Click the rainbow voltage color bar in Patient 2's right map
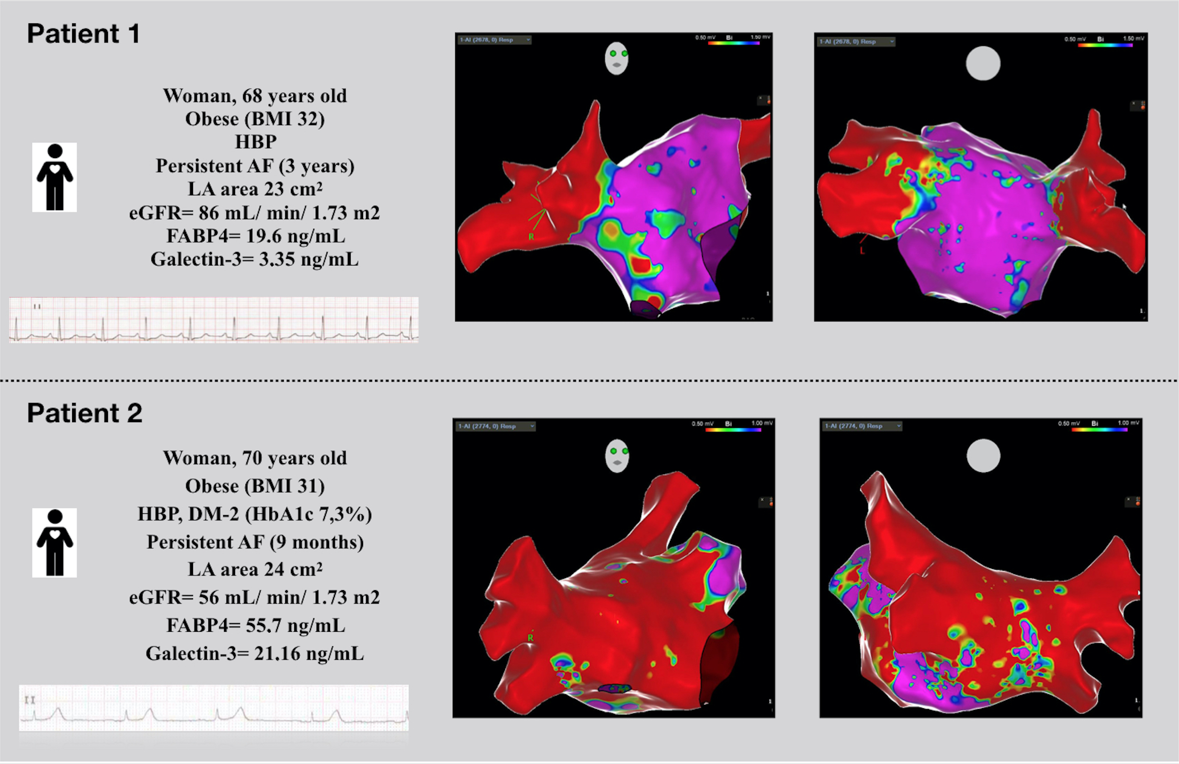 (x=1099, y=430)
